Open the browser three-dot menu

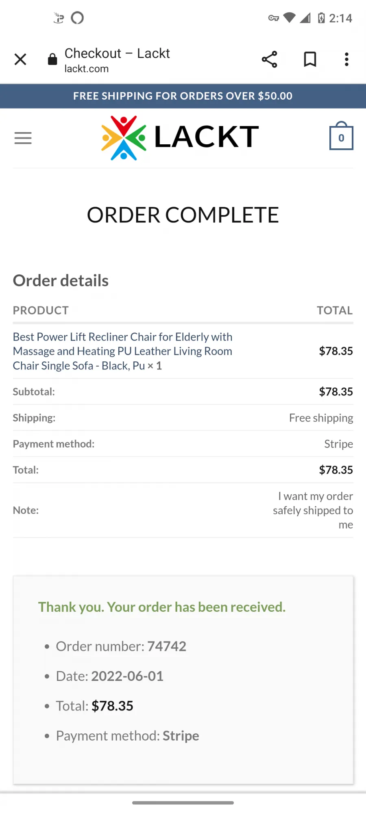pos(346,59)
